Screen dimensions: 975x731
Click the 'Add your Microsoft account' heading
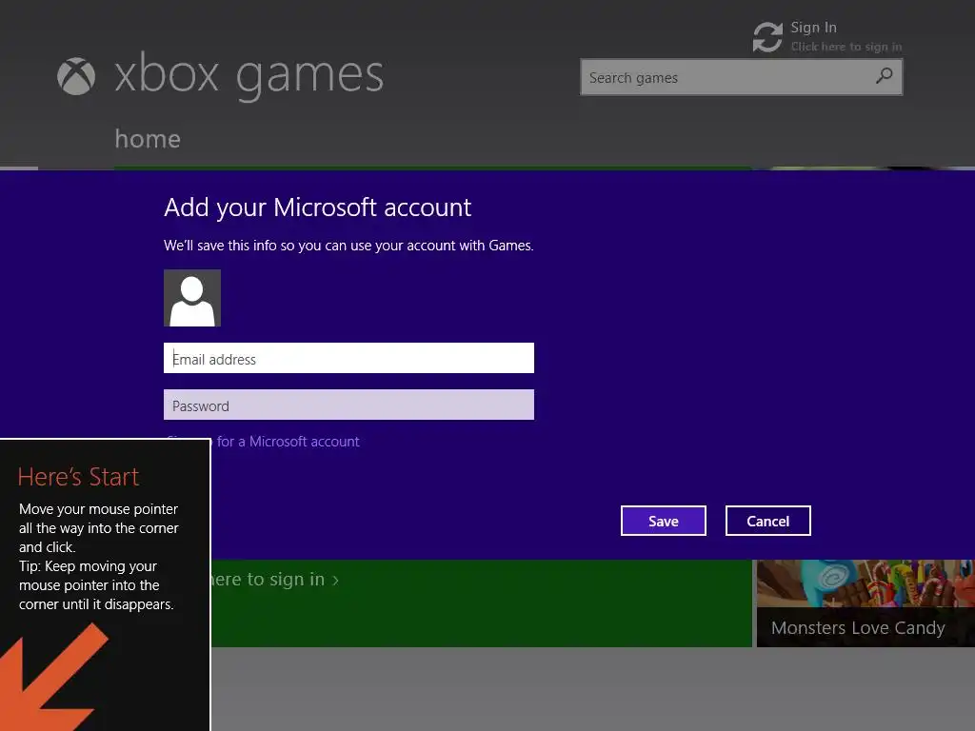click(318, 207)
